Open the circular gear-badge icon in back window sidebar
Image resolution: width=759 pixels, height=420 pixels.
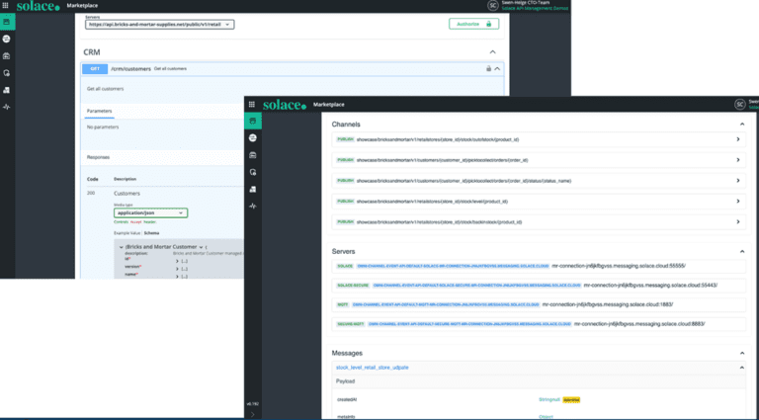(x=7, y=73)
